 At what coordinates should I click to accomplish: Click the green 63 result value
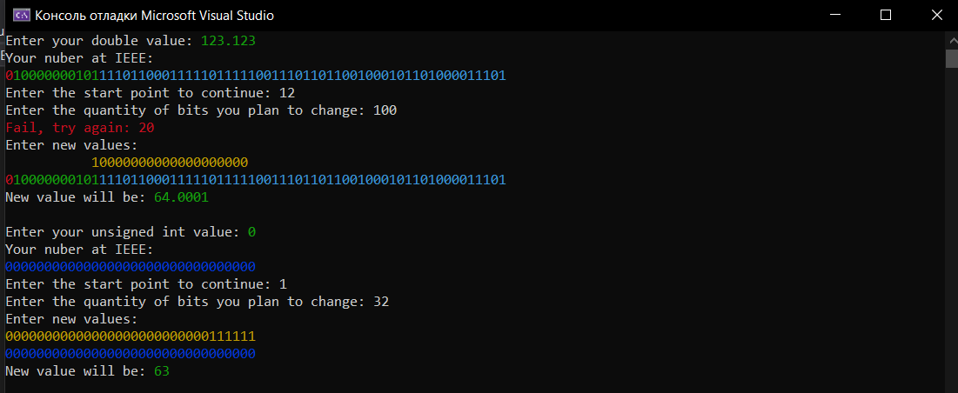[x=161, y=371]
